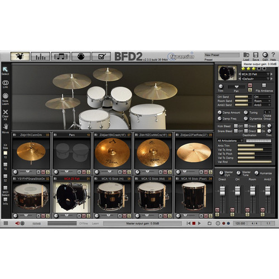Mute the Zldjn15KCstmDrk hi-hat slot
This screenshot has width=279, height=279.
point(43,172)
